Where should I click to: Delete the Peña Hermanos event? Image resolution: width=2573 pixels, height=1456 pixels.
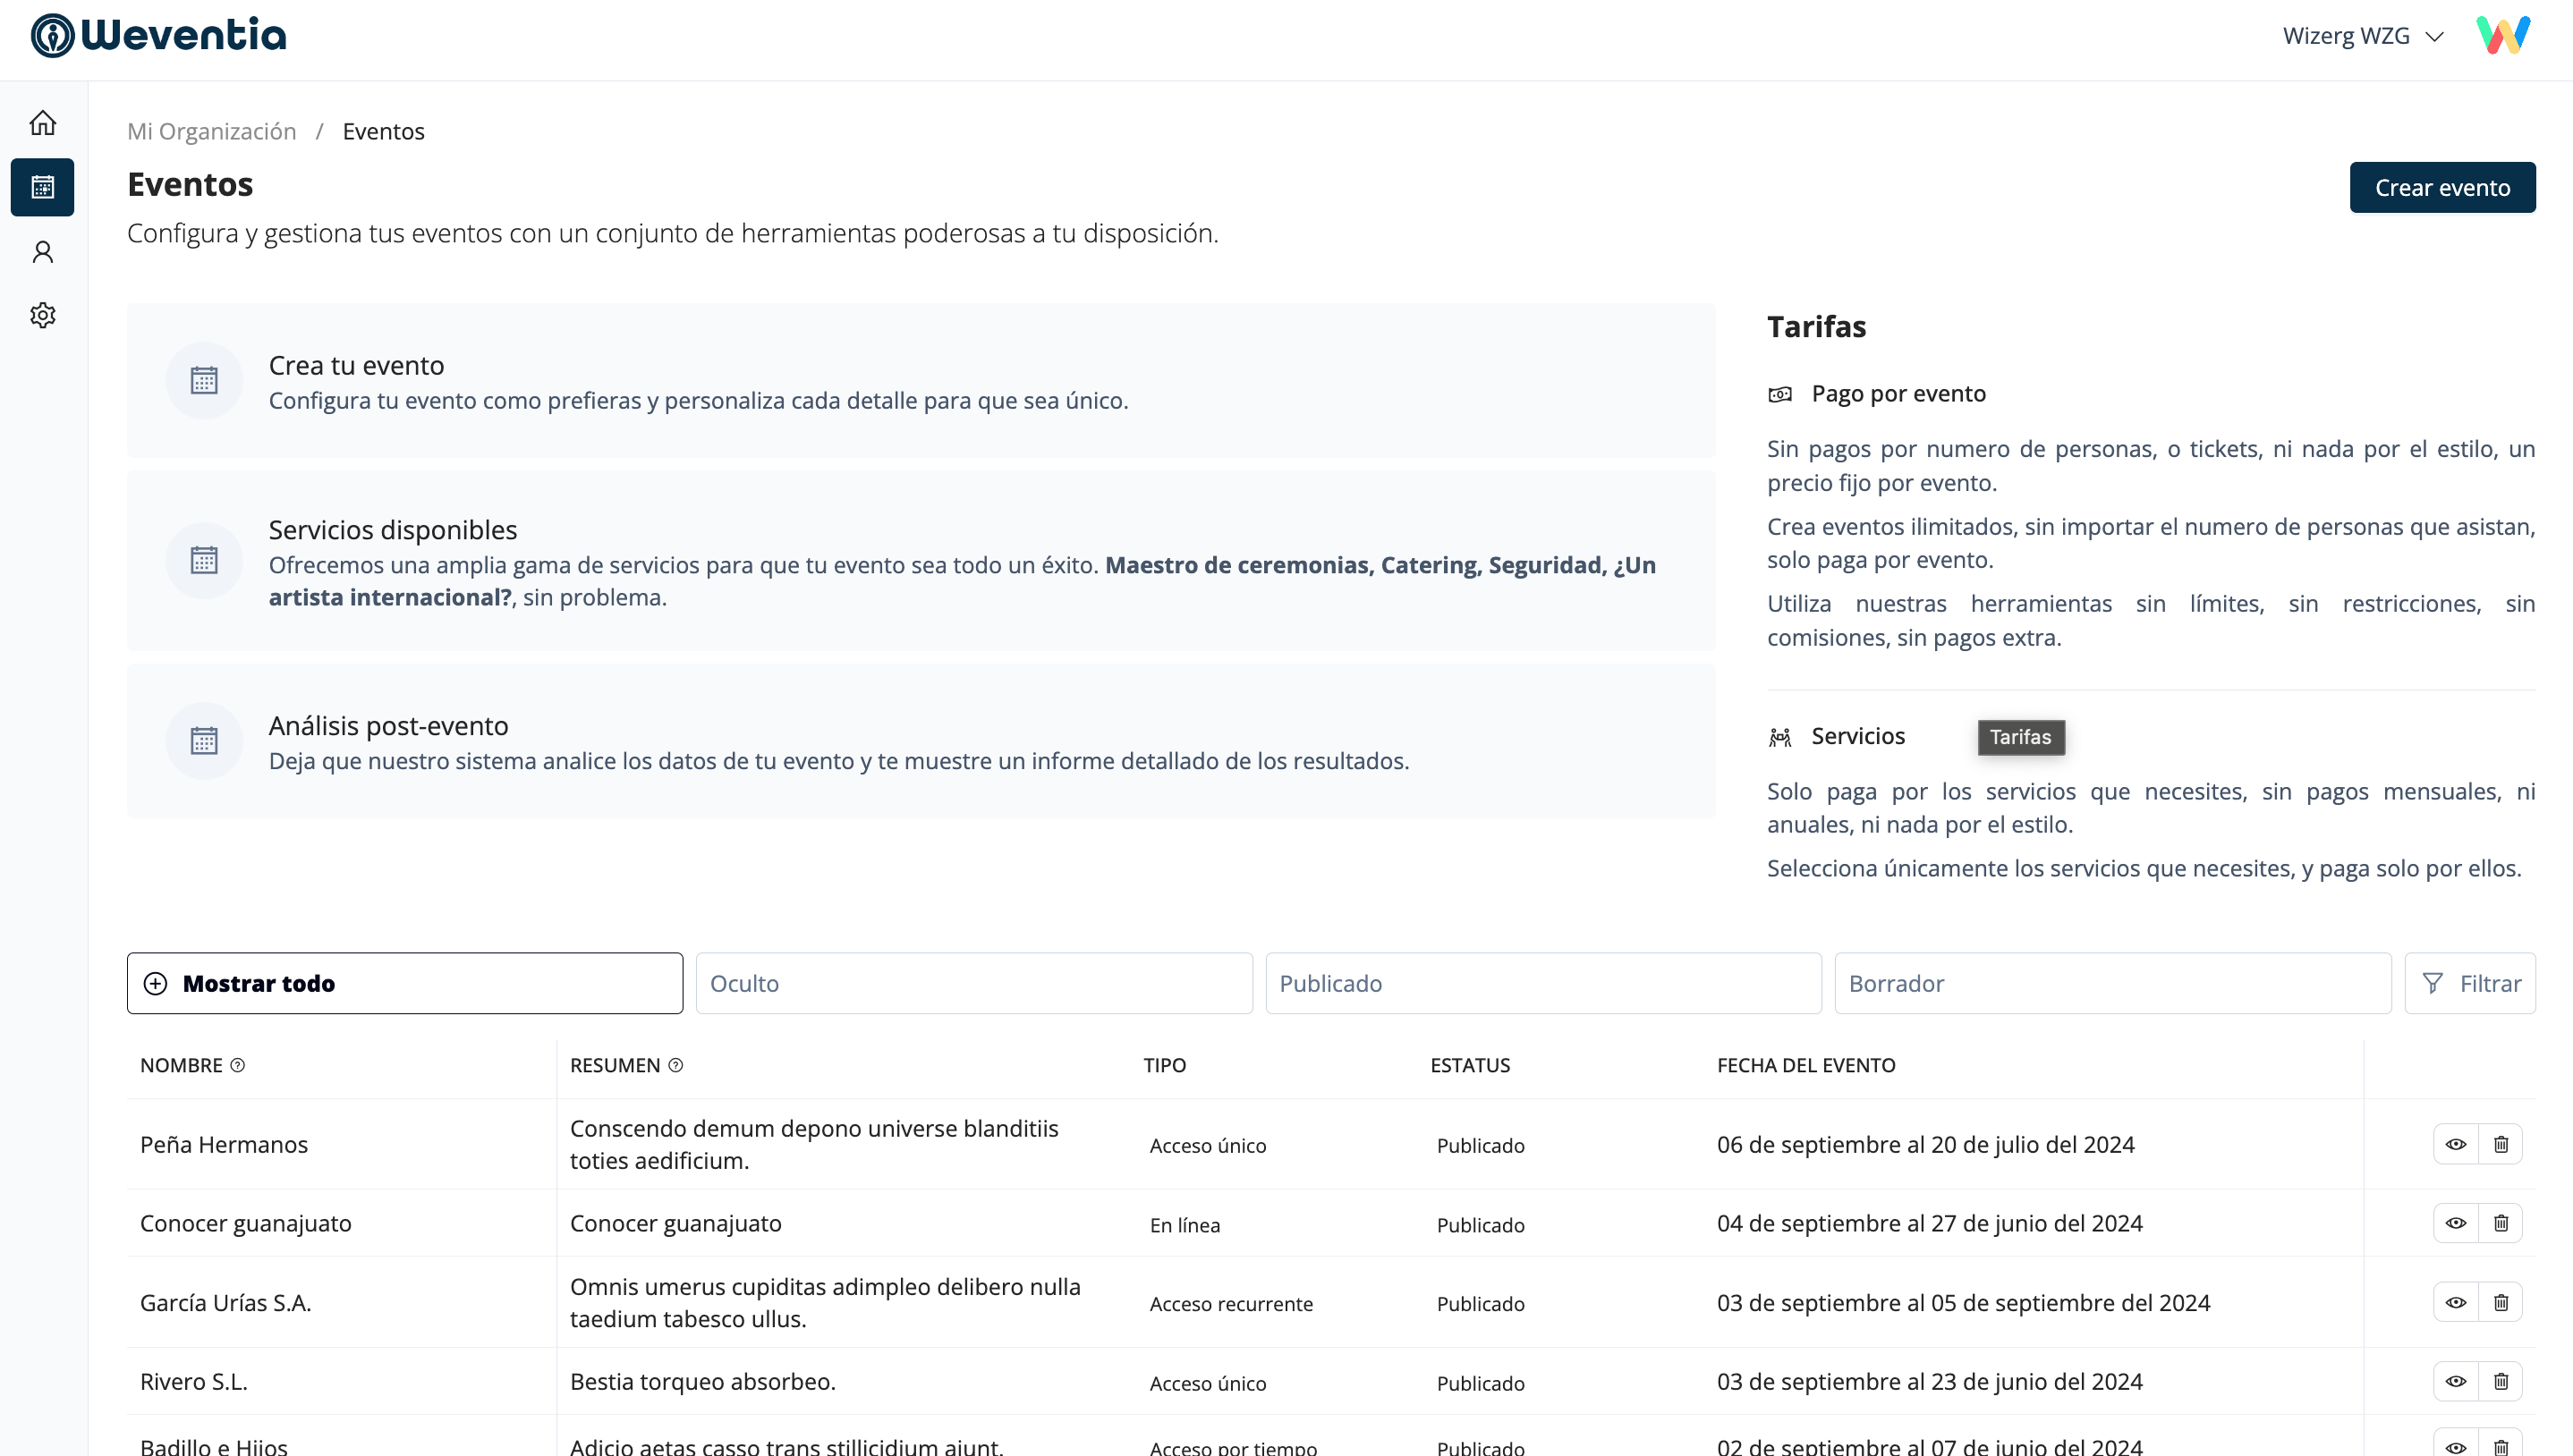click(2500, 1144)
